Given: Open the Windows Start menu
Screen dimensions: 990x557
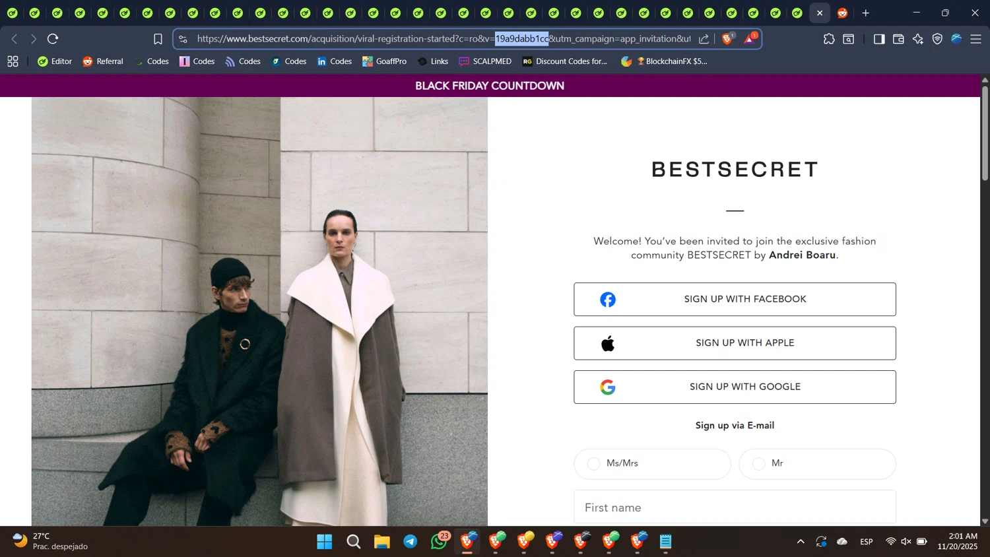Looking at the screenshot, I should pos(325,542).
